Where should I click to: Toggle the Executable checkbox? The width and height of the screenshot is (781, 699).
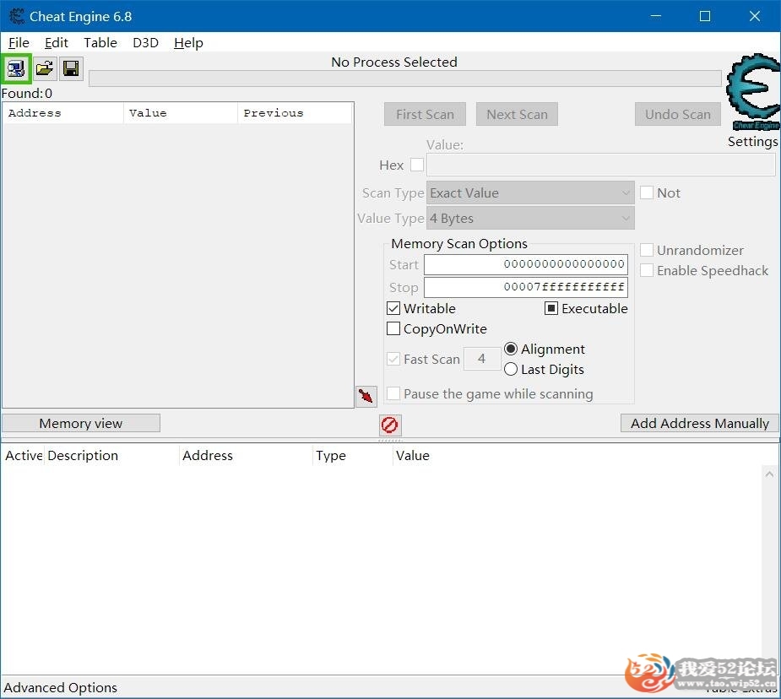[550, 308]
